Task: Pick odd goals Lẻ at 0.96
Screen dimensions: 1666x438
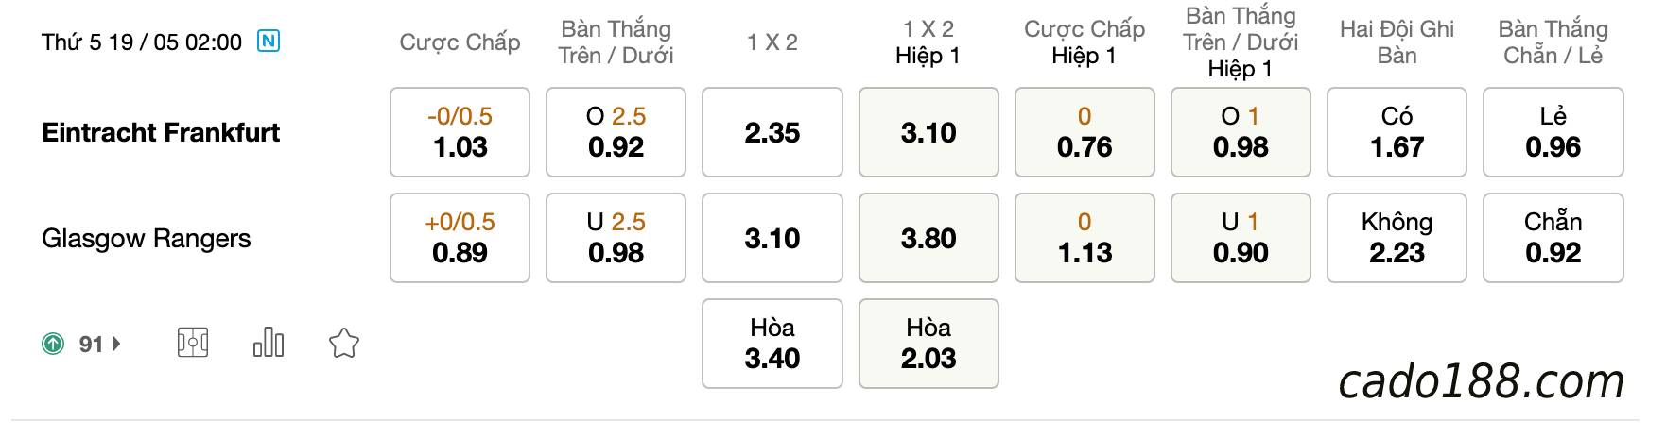Action: click(x=1553, y=132)
